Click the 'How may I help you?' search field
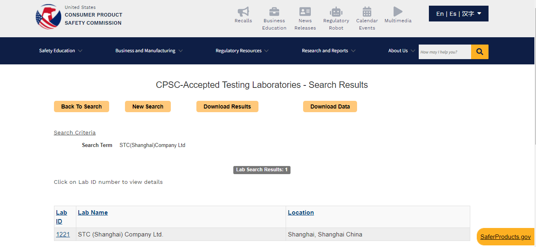Viewport: 536px width, 247px height. [x=445, y=52]
